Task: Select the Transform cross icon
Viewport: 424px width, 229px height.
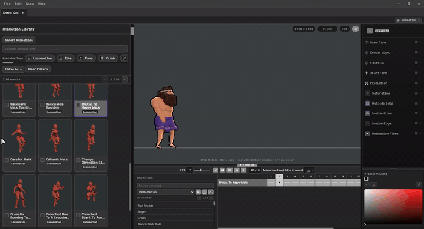Action: click(366, 73)
